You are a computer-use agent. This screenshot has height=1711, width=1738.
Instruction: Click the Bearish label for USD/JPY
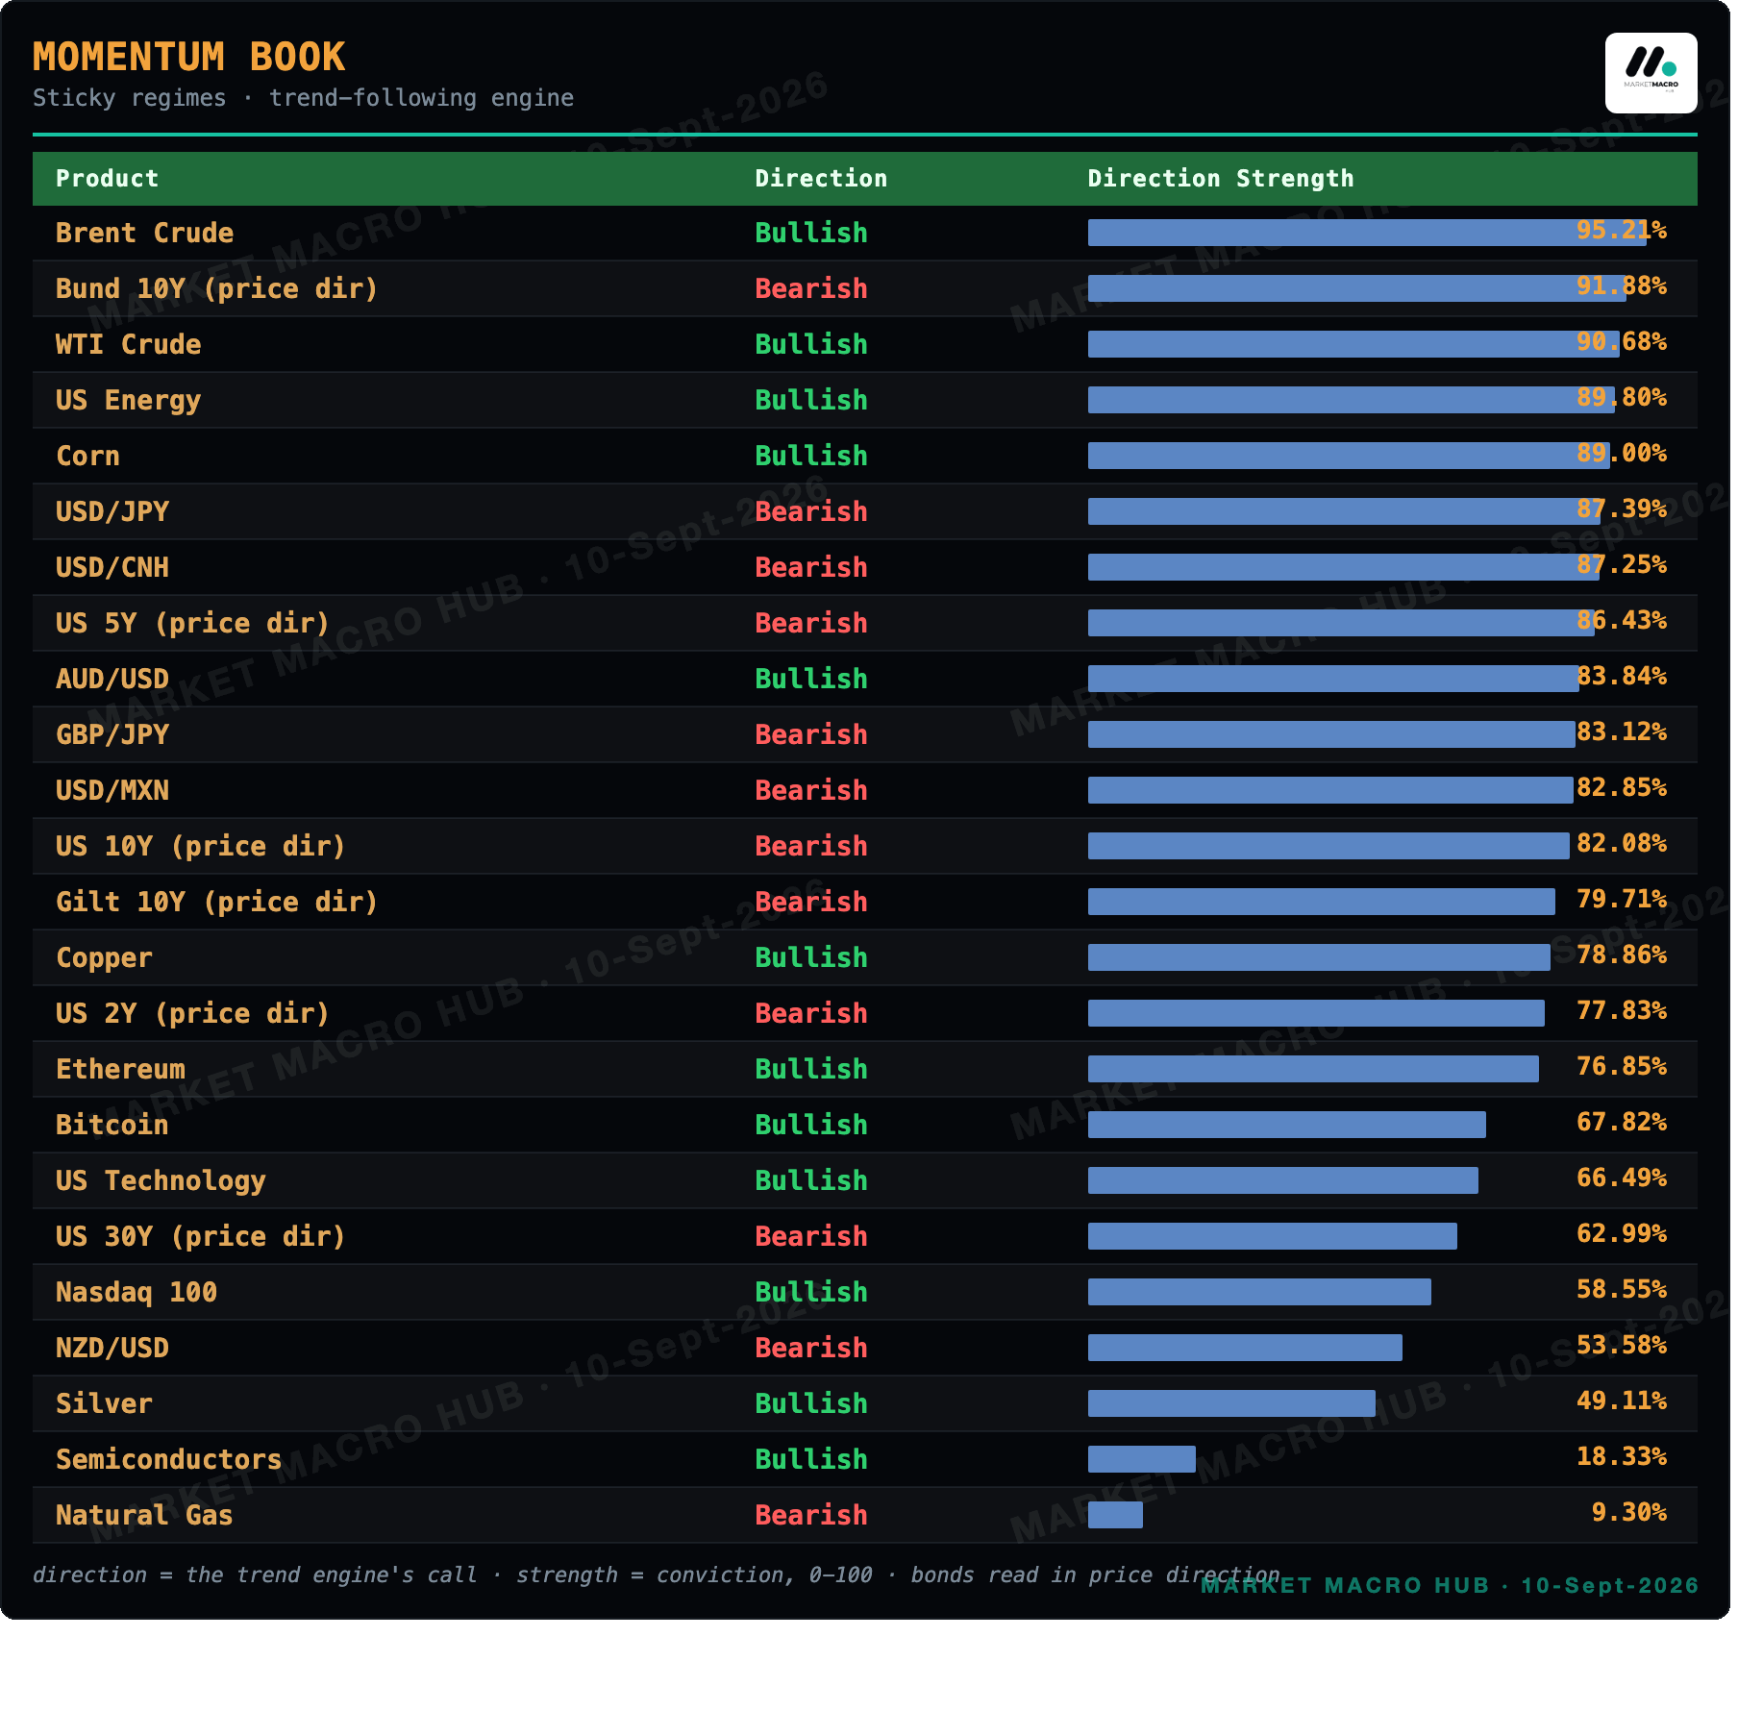[811, 511]
